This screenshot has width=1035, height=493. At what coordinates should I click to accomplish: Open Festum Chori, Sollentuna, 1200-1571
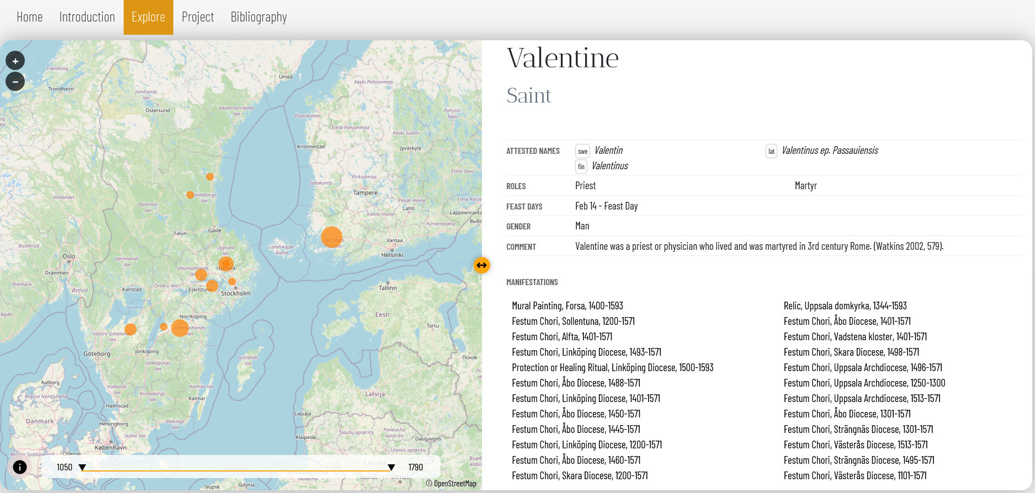click(x=573, y=321)
